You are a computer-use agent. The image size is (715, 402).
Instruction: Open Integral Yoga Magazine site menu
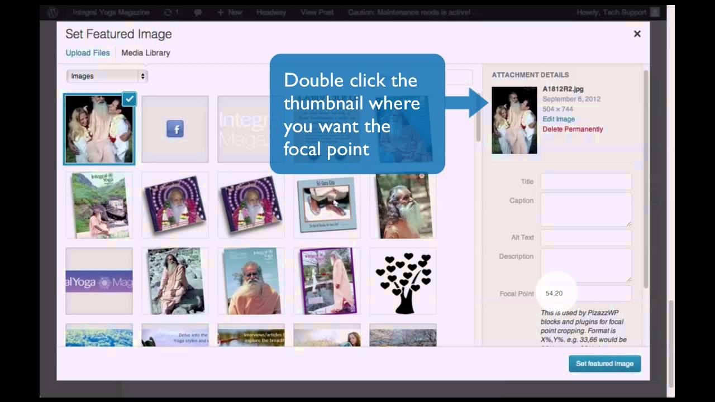point(111,12)
